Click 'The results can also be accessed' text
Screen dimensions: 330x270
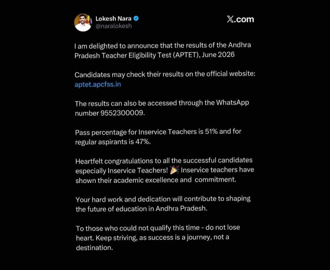162,108
